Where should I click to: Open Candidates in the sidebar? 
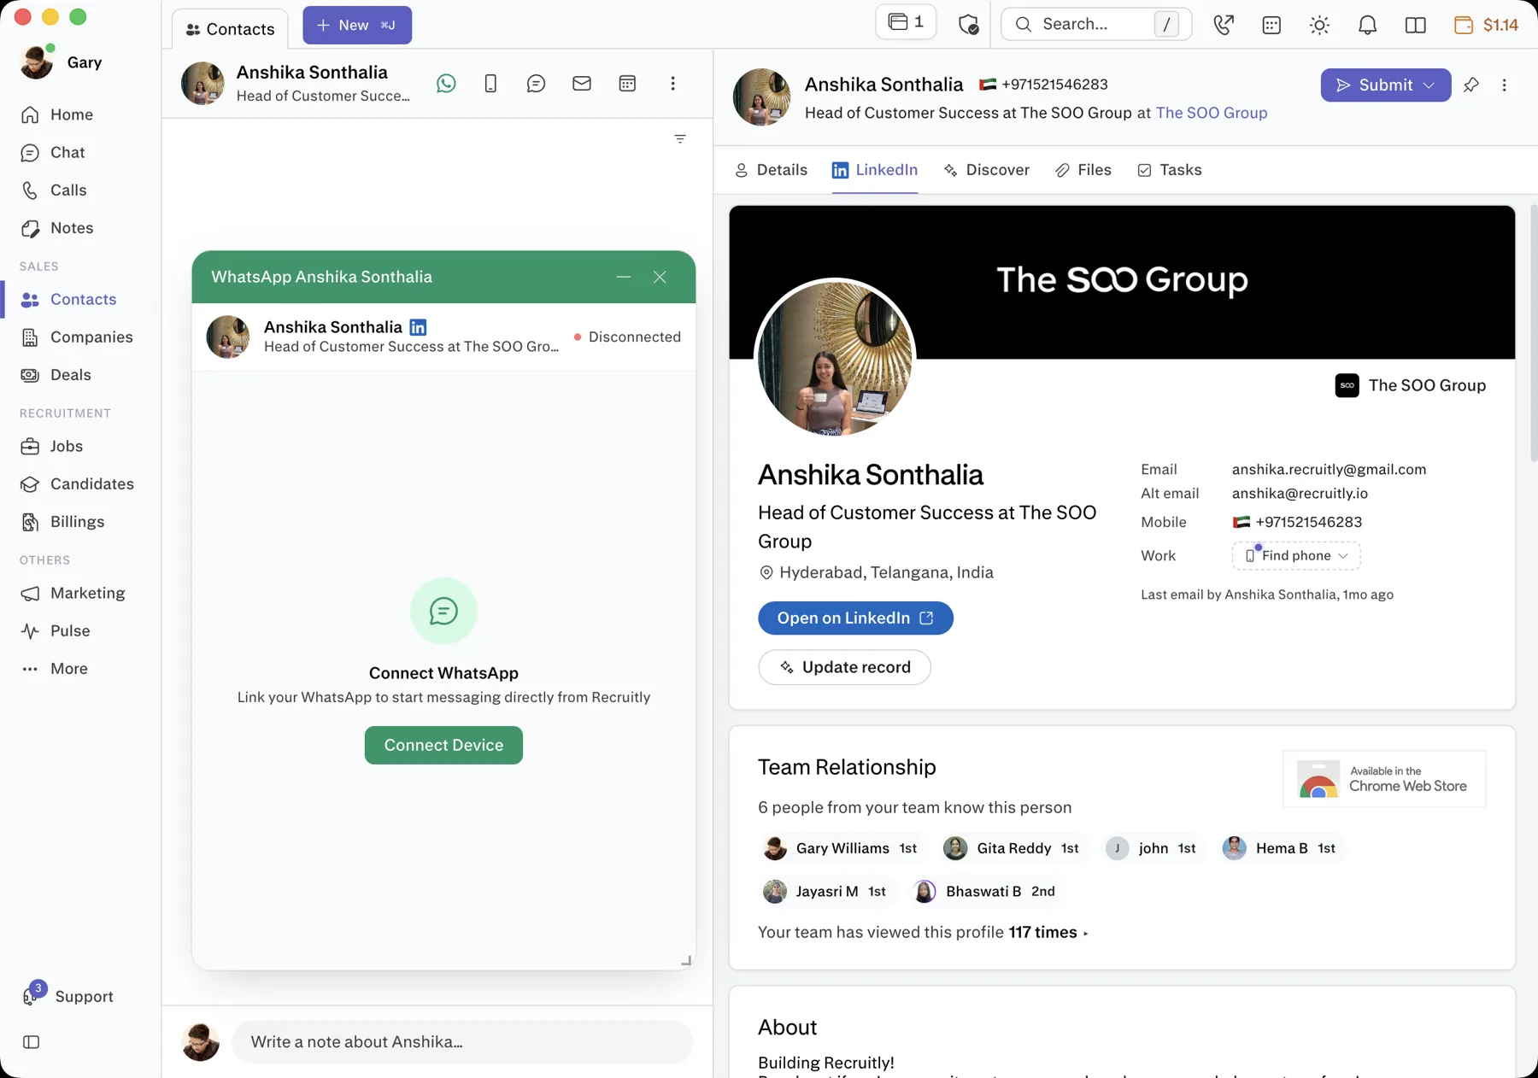coord(77,483)
